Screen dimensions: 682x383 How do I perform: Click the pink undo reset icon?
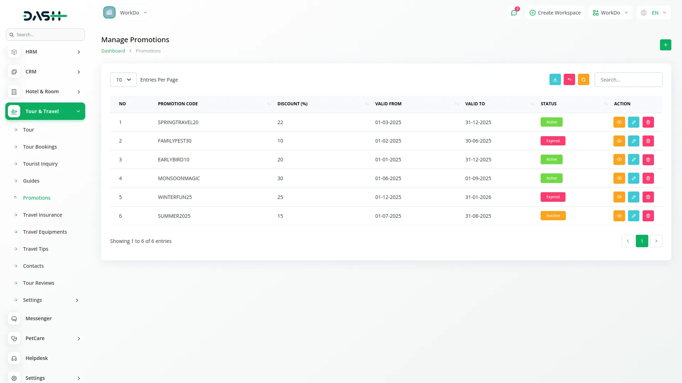(569, 80)
